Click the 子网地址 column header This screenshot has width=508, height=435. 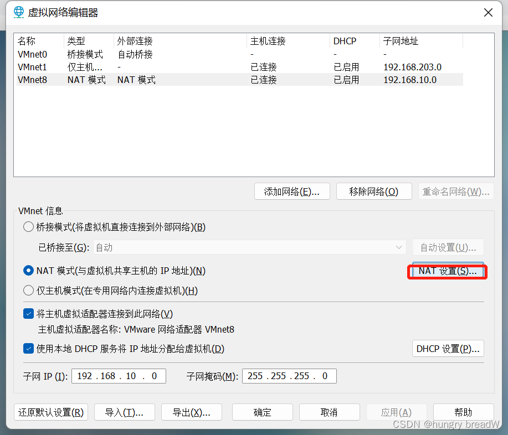point(421,41)
